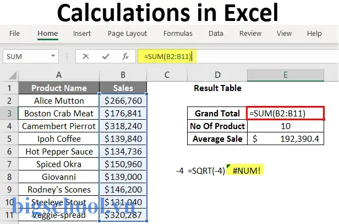Select row 3 header
Screen dimensions: 339x224
click(x=9, y=113)
